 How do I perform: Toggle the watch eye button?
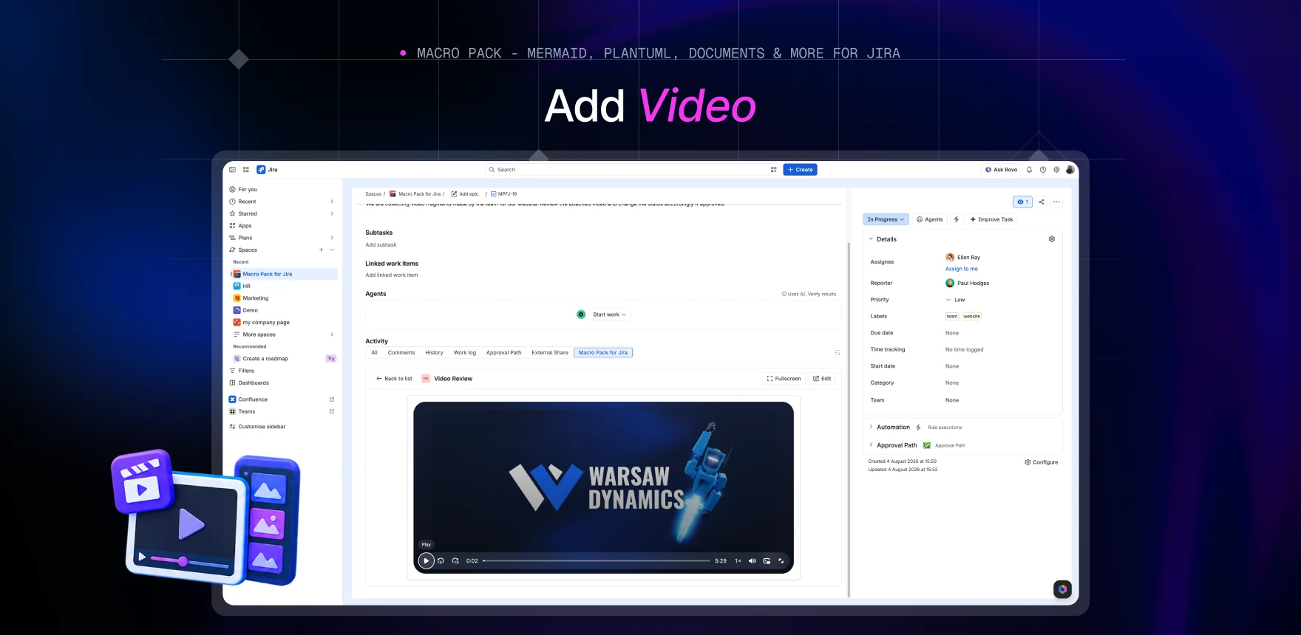[1022, 202]
